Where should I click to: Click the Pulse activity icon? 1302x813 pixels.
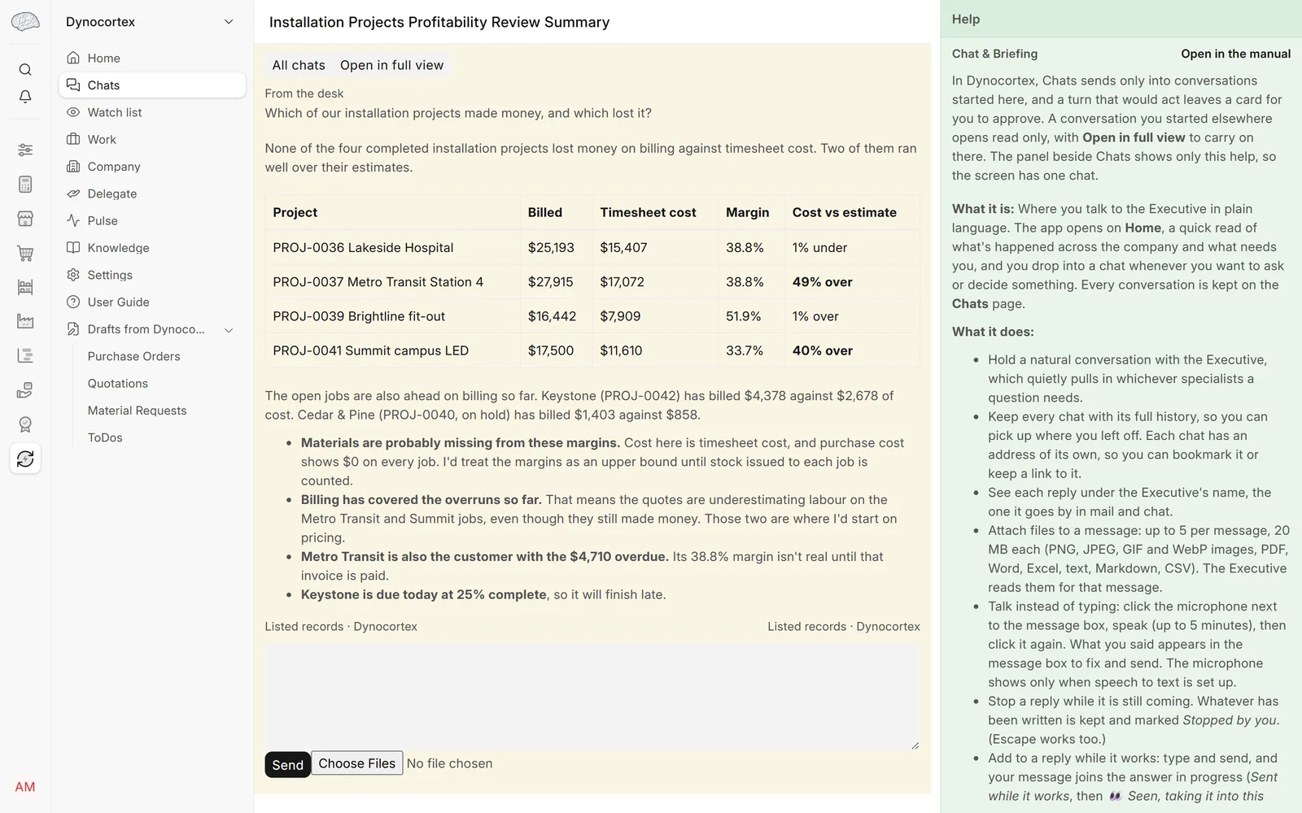tap(73, 220)
